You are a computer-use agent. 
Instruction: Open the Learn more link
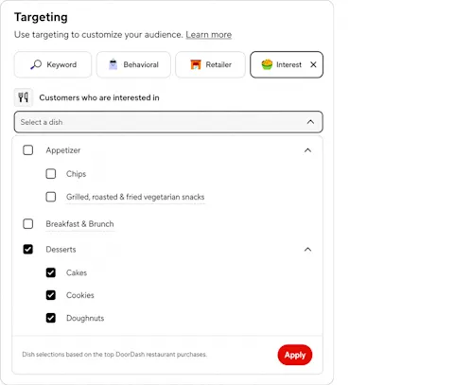click(209, 35)
